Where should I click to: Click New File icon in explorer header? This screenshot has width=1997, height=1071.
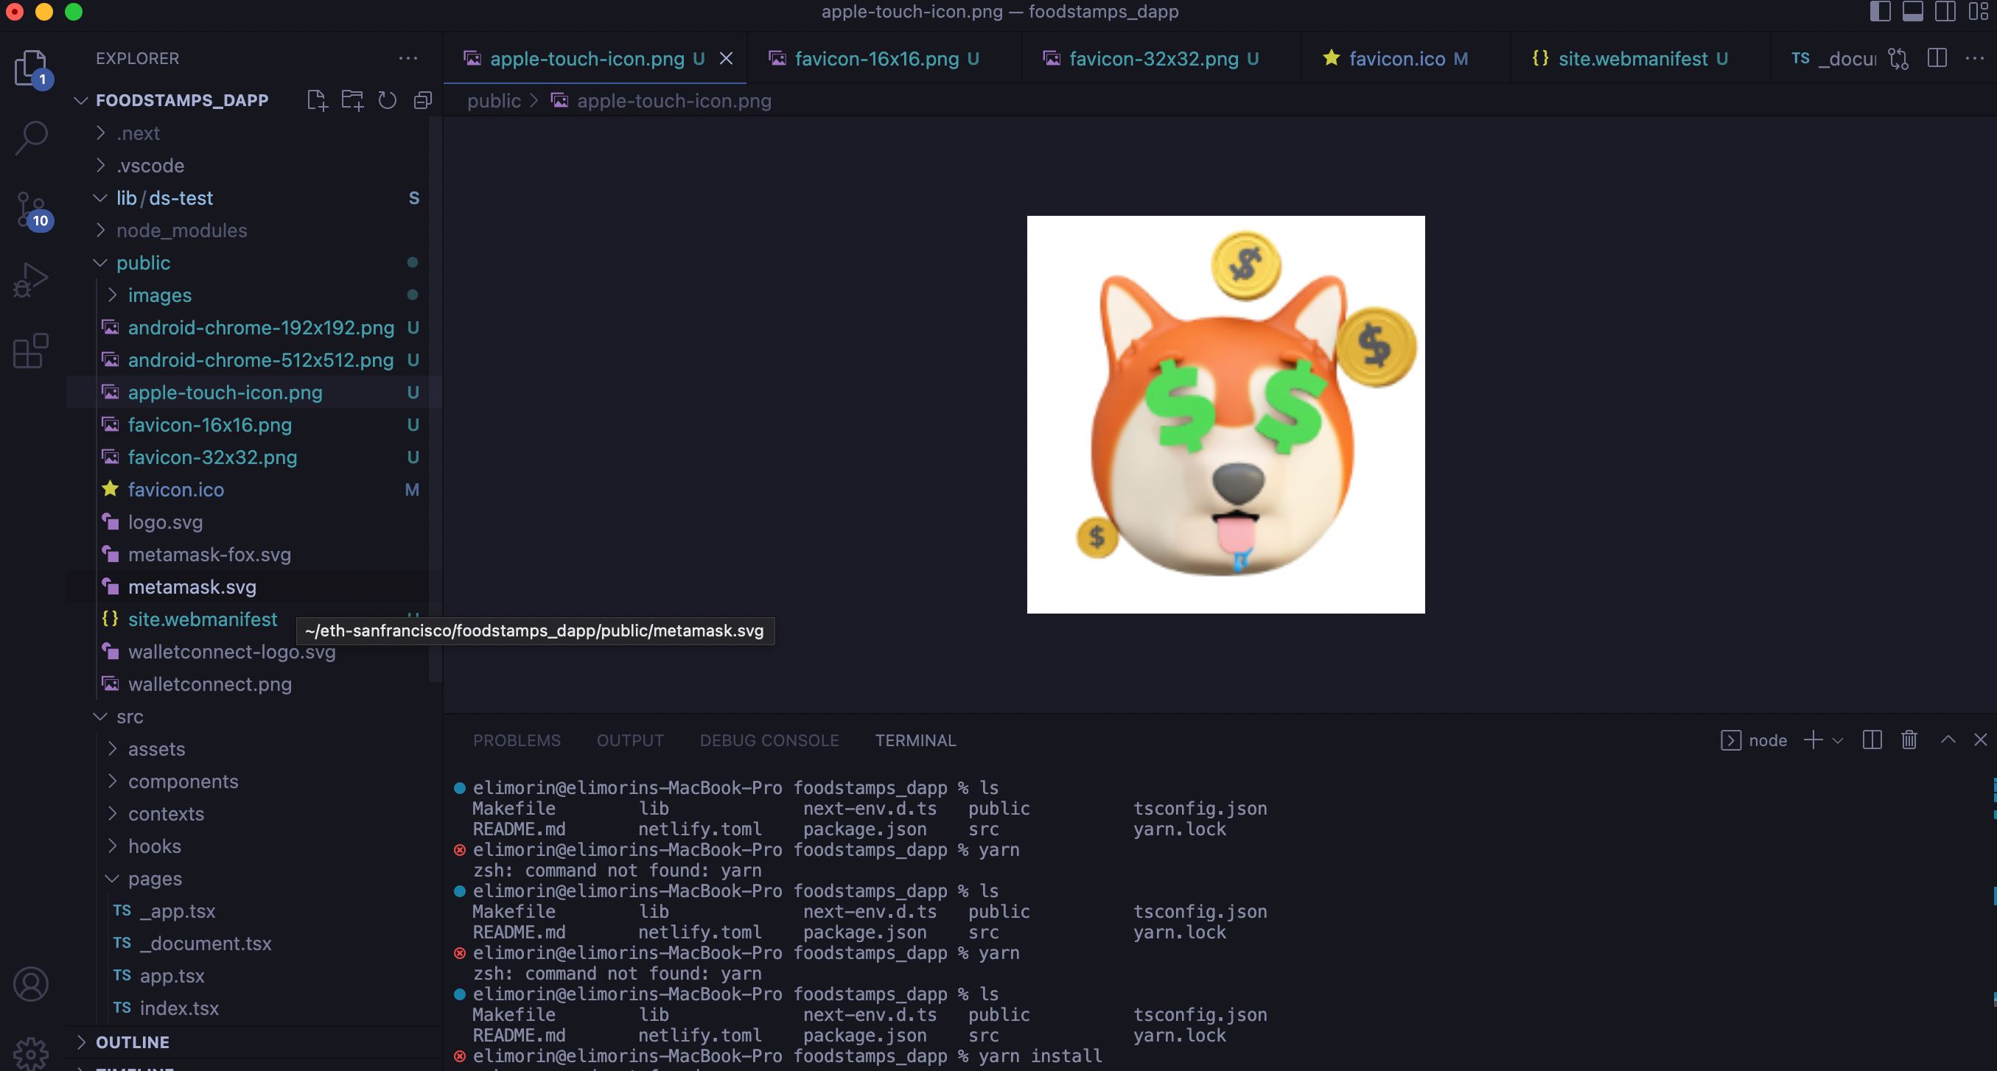[x=317, y=101]
